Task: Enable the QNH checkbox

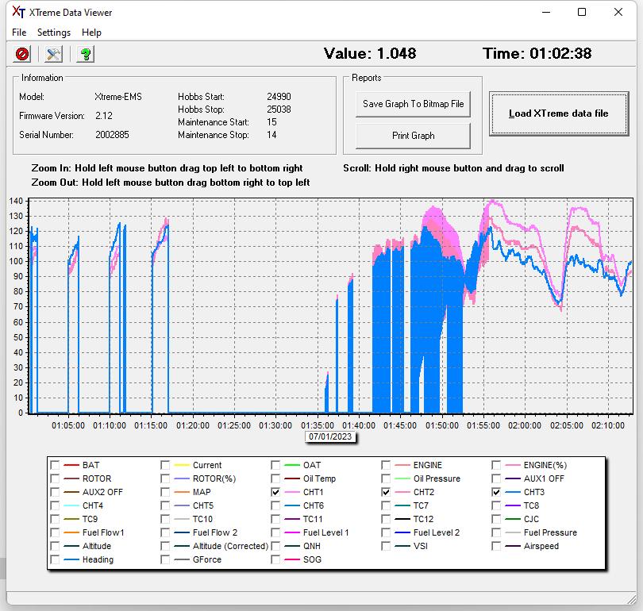Action: tap(275, 546)
